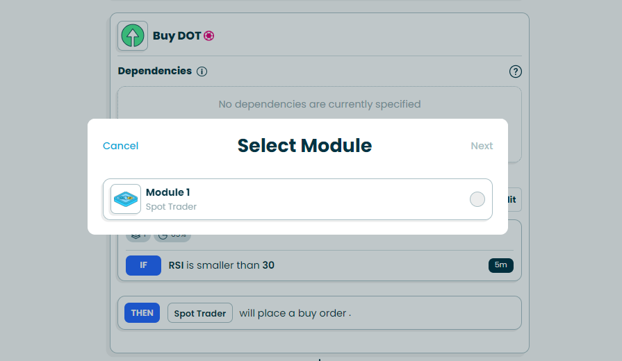This screenshot has width=622, height=361.
Task: Click the info icon beside Dependencies
Action: pyautogui.click(x=202, y=72)
